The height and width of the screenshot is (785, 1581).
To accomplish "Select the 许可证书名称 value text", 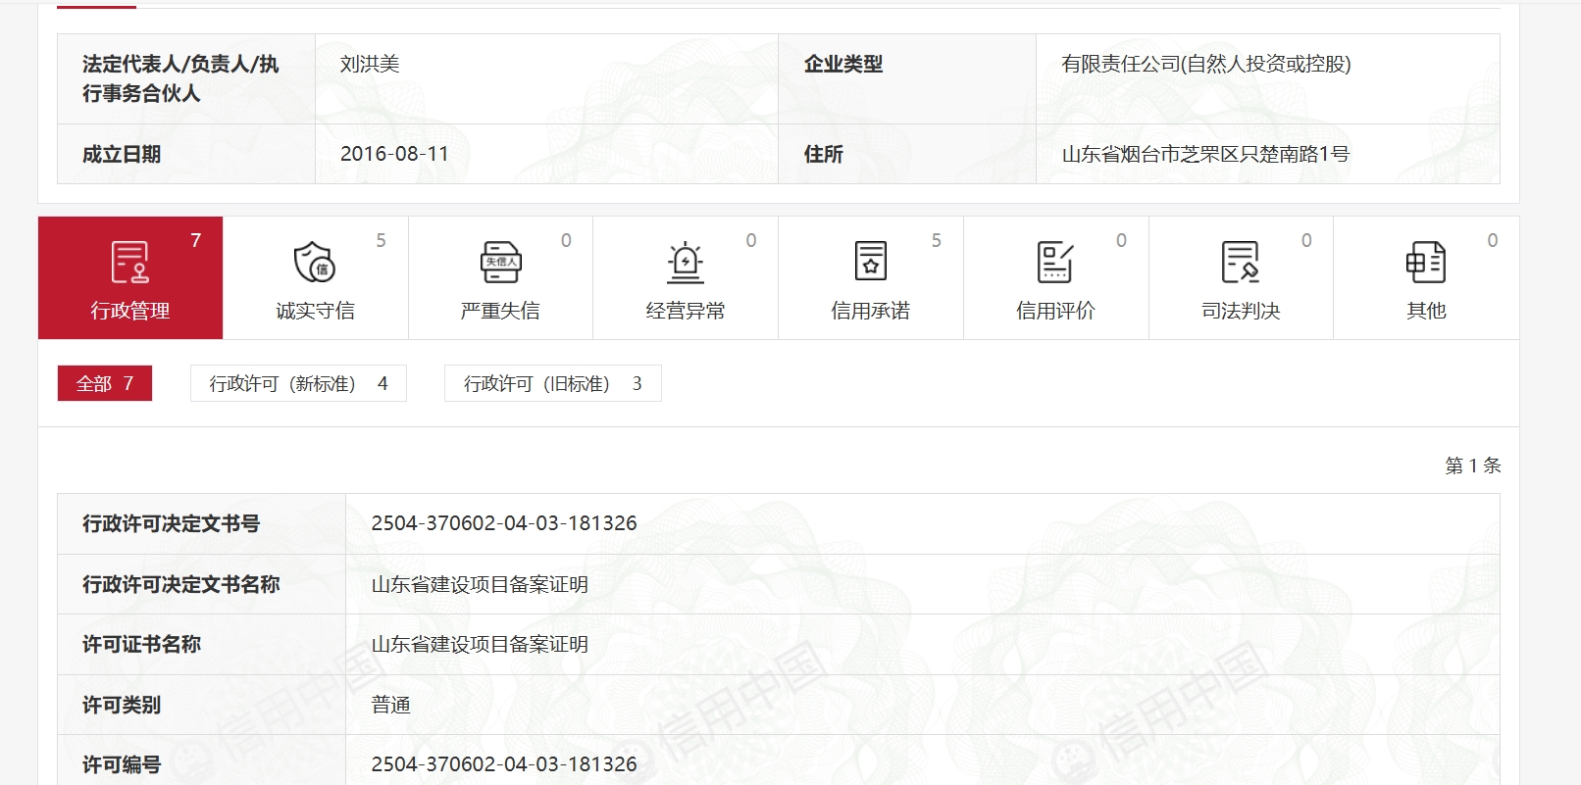I will point(480,644).
